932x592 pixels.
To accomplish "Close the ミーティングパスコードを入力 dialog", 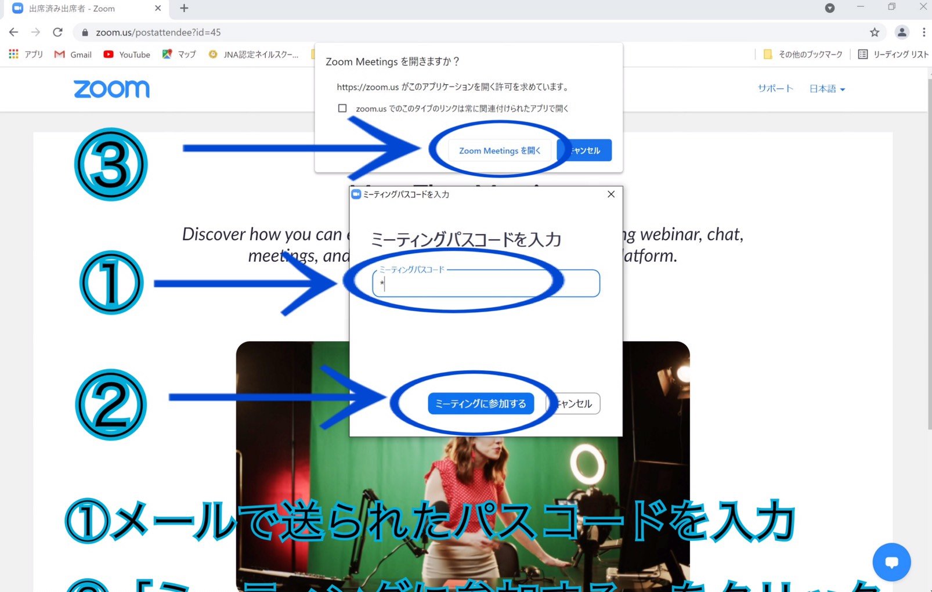I will pos(611,194).
